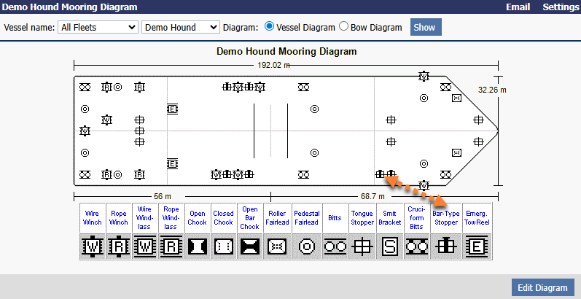Open the All Fleets dropdown
581x299 pixels.
coord(97,27)
